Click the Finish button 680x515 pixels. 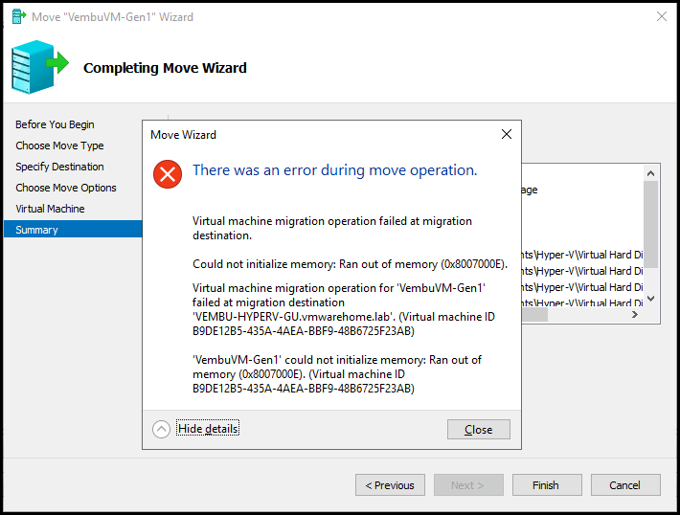(547, 484)
